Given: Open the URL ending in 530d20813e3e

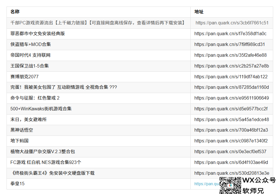Looking at the screenshot, I should (x=232, y=173).
